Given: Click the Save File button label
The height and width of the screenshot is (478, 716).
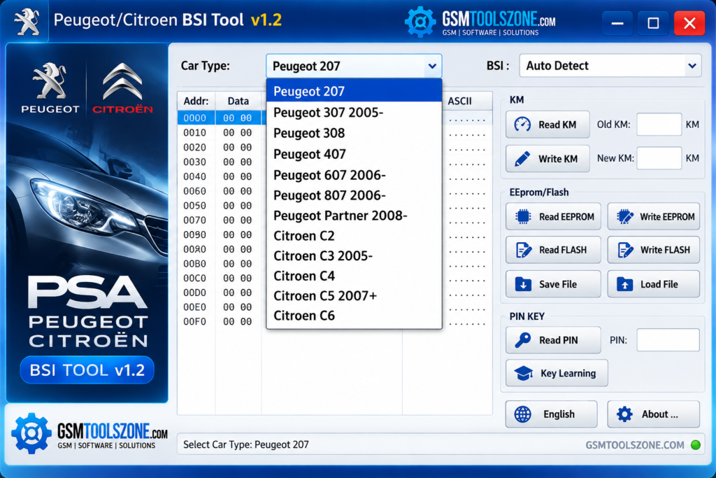Looking at the screenshot, I should click(557, 284).
